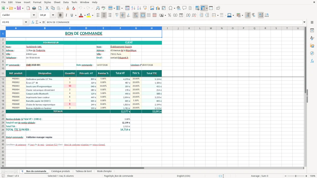Open Function Wizard beside formula bar
Viewport: 317px width, 178px height.
pyautogui.click(x=33, y=22)
